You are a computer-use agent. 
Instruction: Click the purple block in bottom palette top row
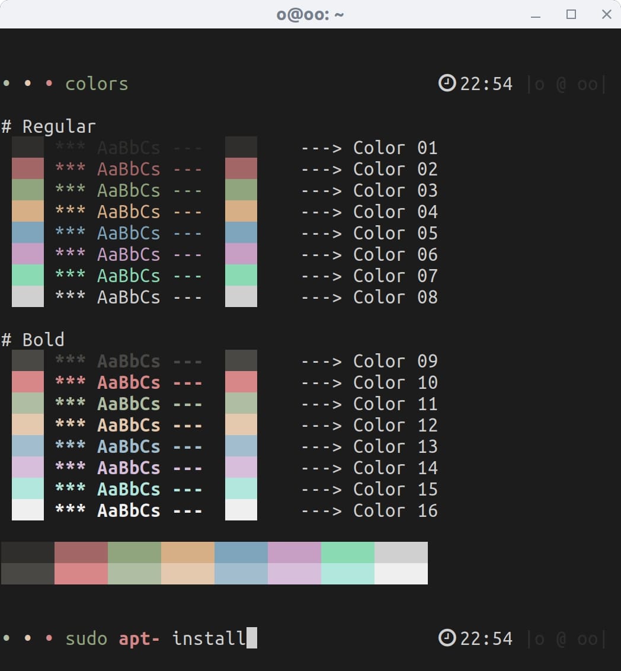[294, 552]
